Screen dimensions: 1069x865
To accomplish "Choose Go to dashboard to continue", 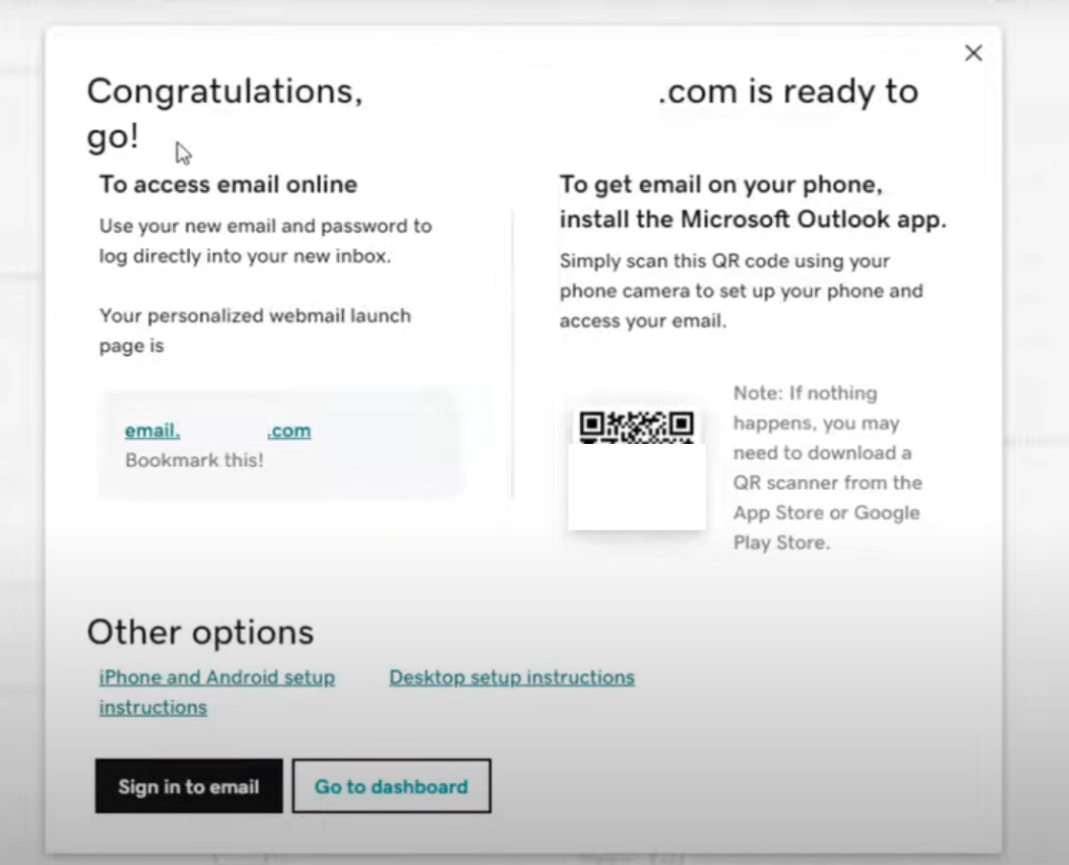I will tap(392, 786).
